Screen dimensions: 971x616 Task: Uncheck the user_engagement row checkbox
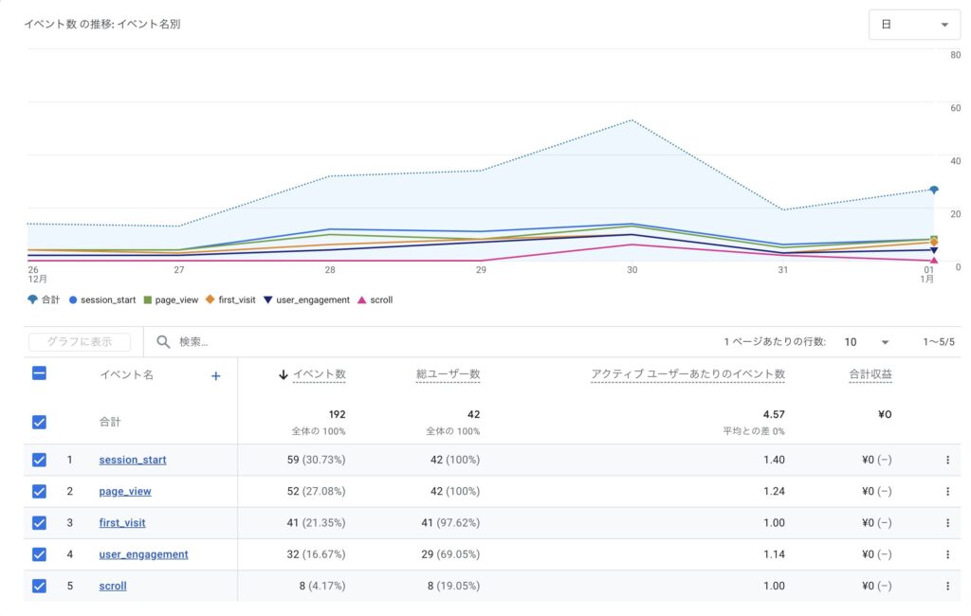38,554
